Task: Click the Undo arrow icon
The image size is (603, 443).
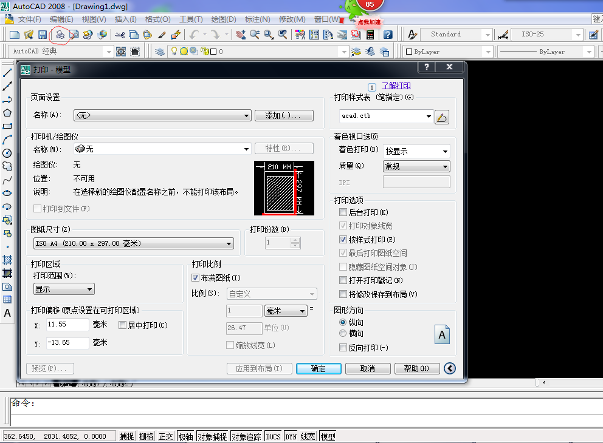Action: pos(194,35)
